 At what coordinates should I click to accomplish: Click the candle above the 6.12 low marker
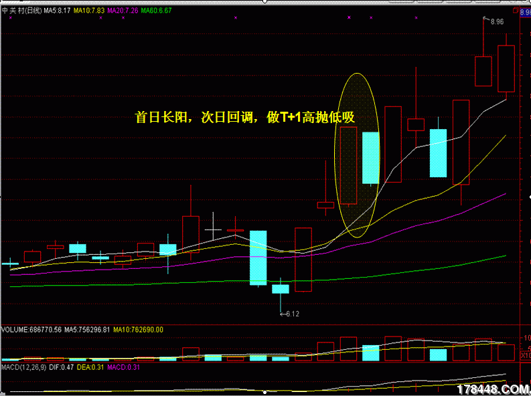(x=280, y=289)
